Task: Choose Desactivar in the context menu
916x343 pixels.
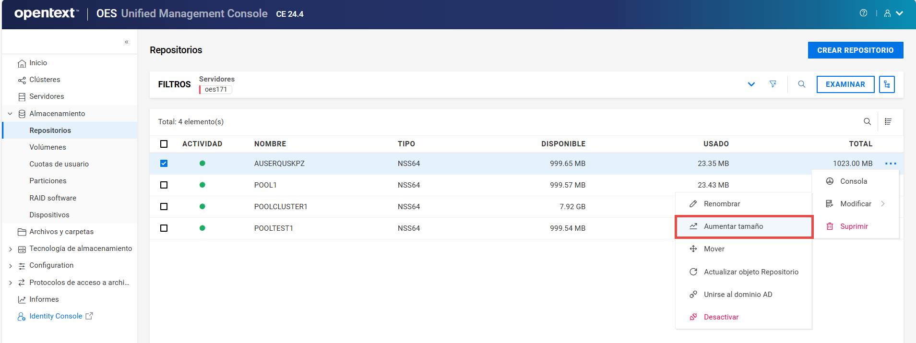Action: [x=721, y=317]
